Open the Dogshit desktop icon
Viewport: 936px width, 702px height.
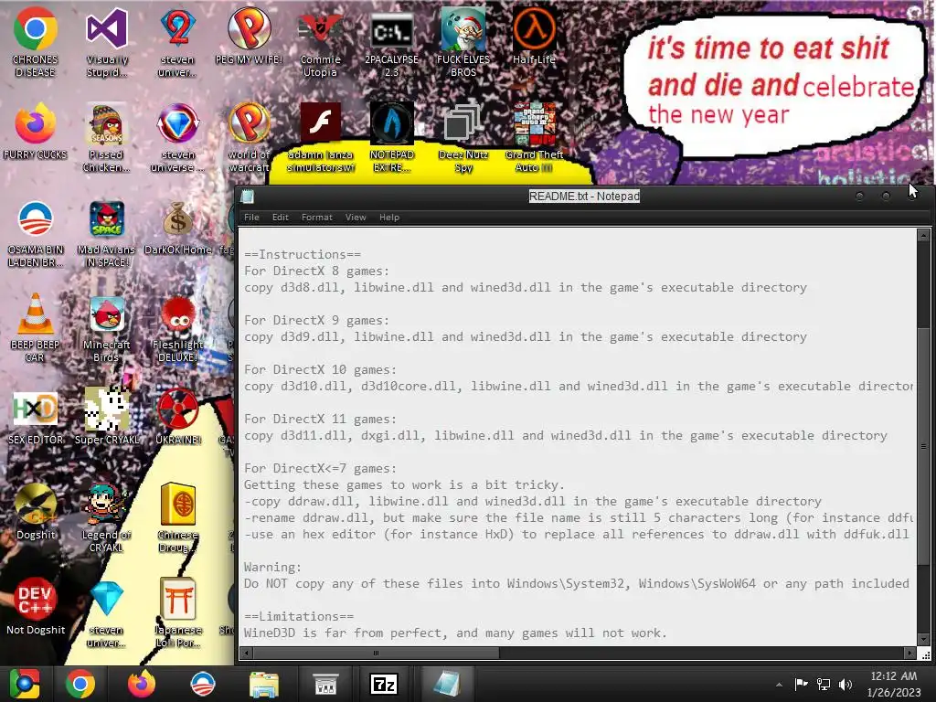click(36, 511)
